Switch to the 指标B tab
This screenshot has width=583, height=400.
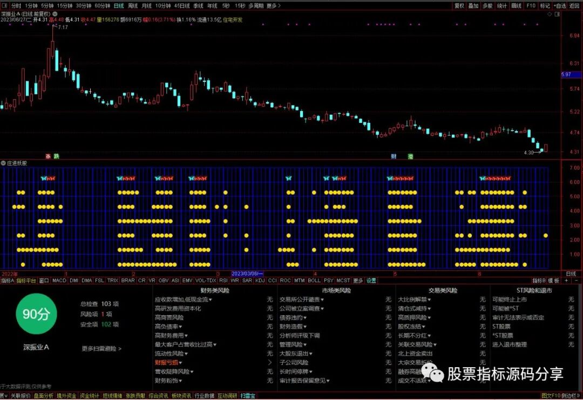coord(539,281)
